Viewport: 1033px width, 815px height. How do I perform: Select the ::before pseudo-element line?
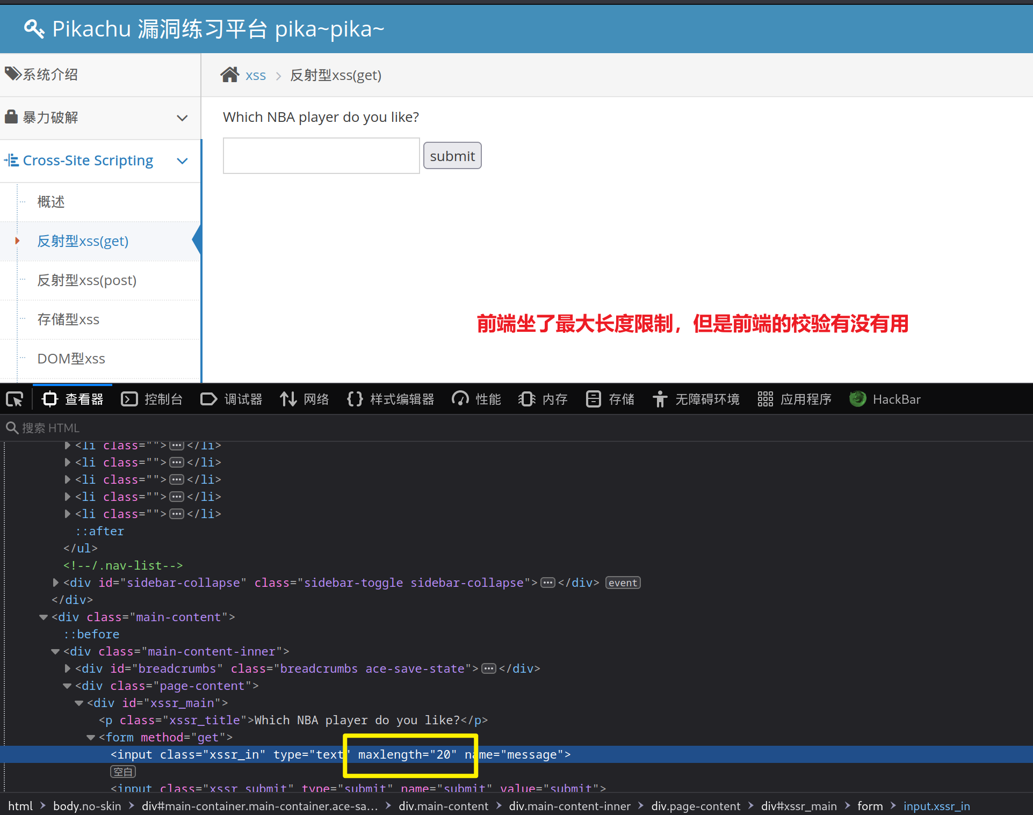click(x=91, y=634)
